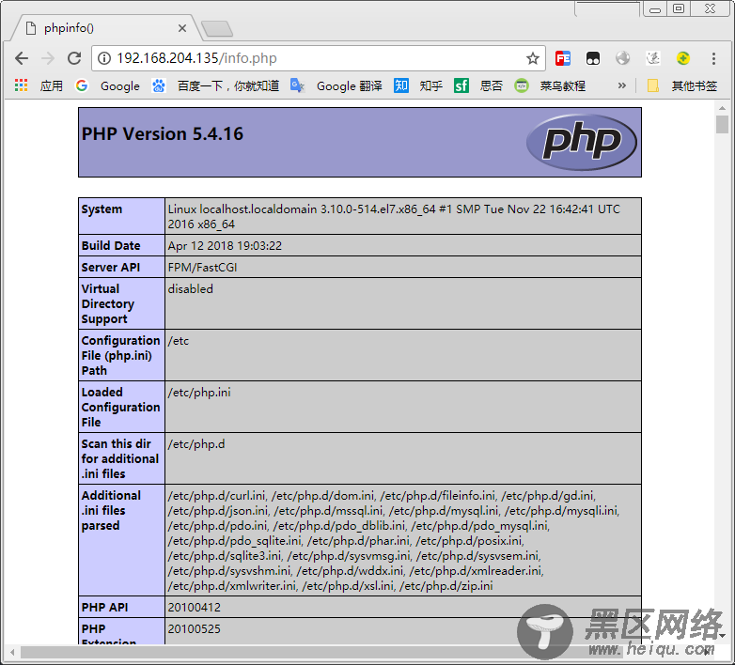
Task: Open the yellow-green circular extension icon
Action: [x=683, y=58]
